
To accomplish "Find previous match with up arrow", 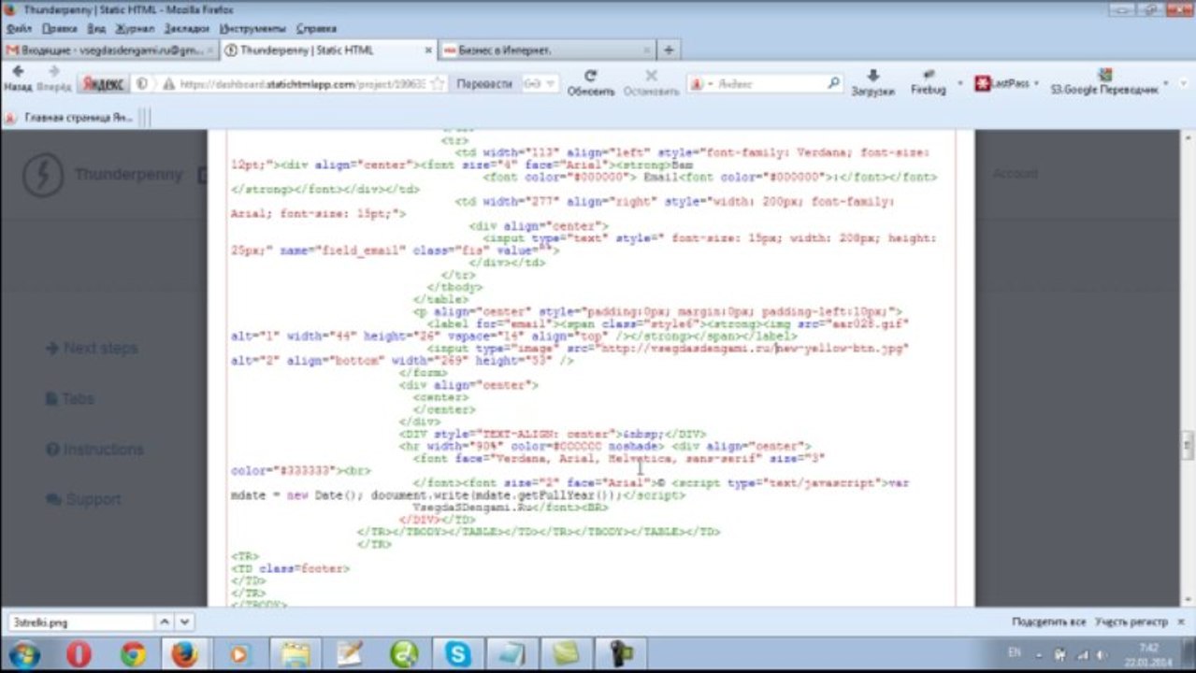I will pyautogui.click(x=164, y=622).
